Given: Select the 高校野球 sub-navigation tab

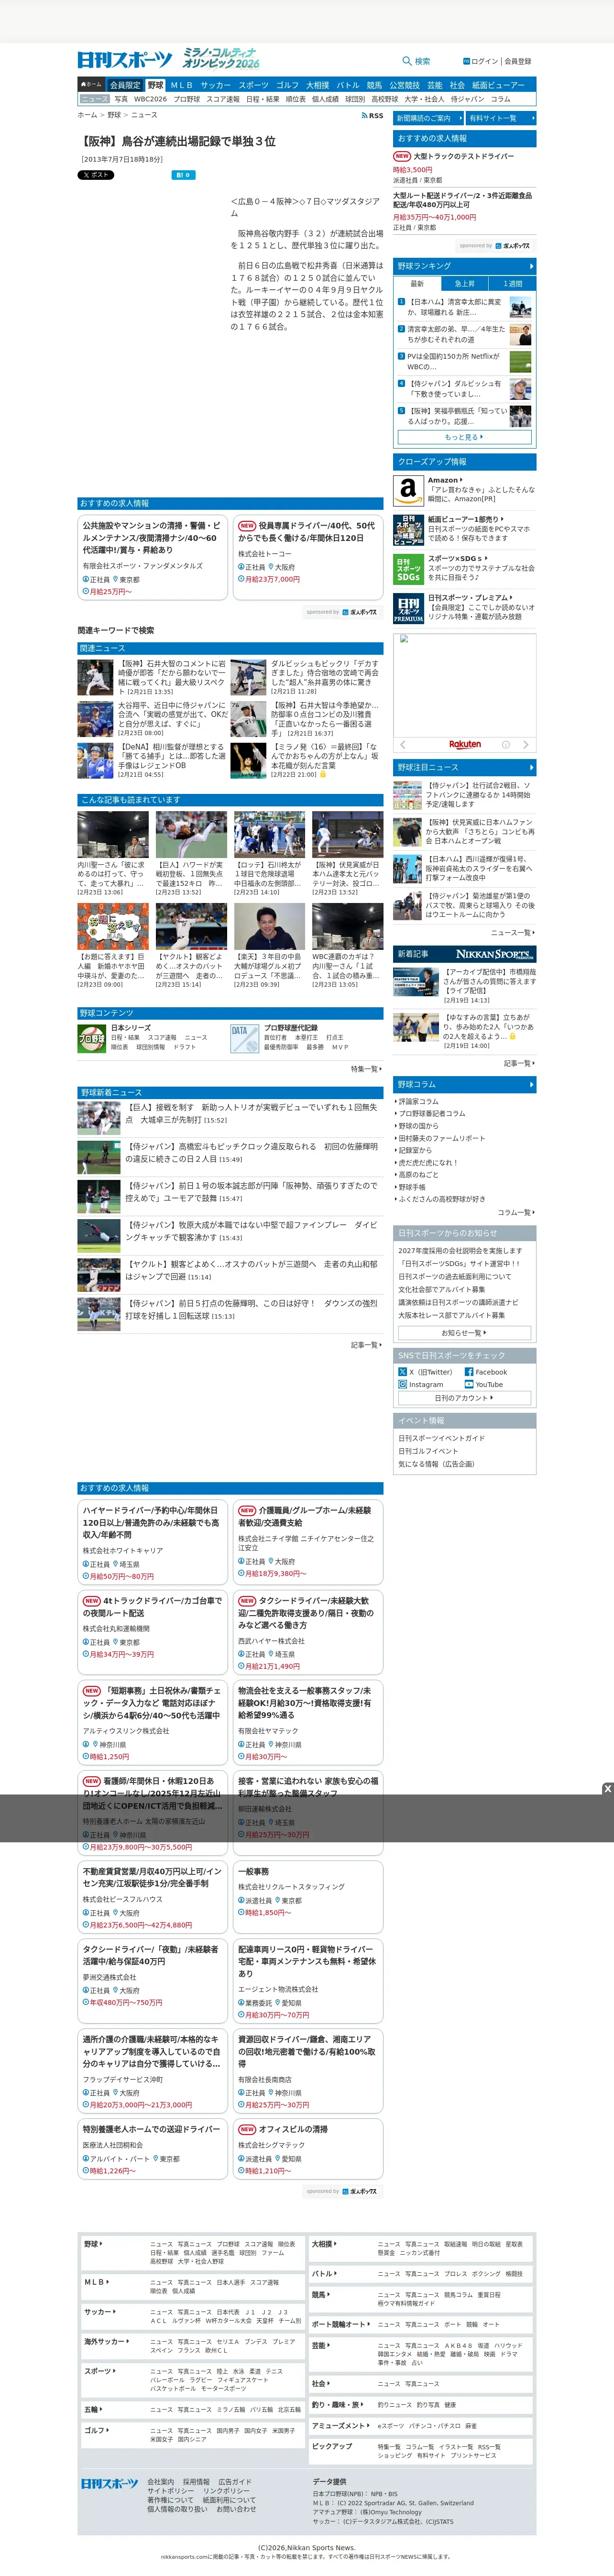Looking at the screenshot, I should (x=385, y=99).
